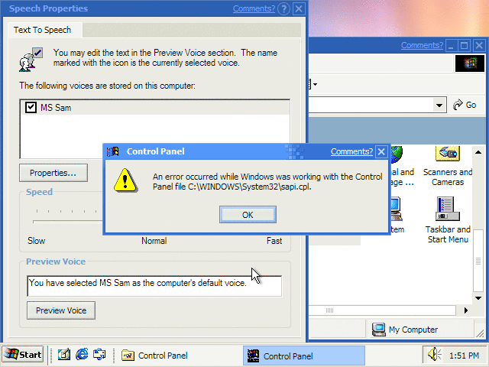Launch Internet Explorer from quick launch
The image size is (489, 367).
coord(82,355)
